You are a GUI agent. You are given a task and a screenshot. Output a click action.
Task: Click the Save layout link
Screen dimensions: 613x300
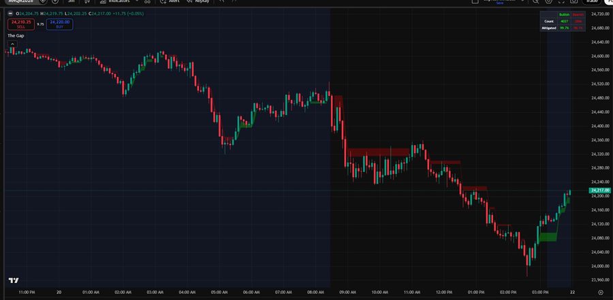coord(500,3)
